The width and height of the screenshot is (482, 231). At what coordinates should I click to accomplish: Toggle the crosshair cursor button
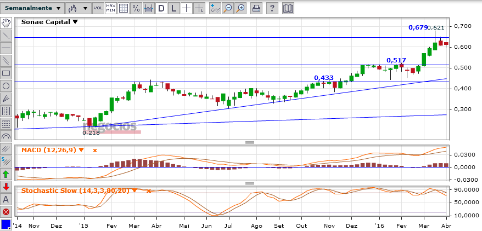pos(187,8)
